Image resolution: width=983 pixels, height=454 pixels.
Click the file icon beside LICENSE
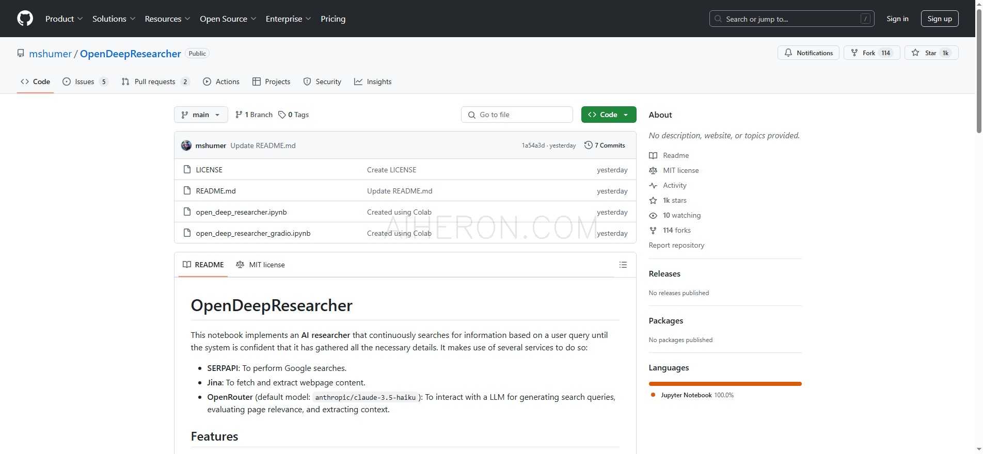pyautogui.click(x=187, y=170)
